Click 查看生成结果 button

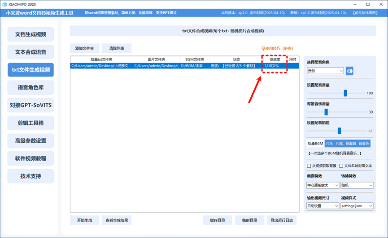click(x=117, y=220)
